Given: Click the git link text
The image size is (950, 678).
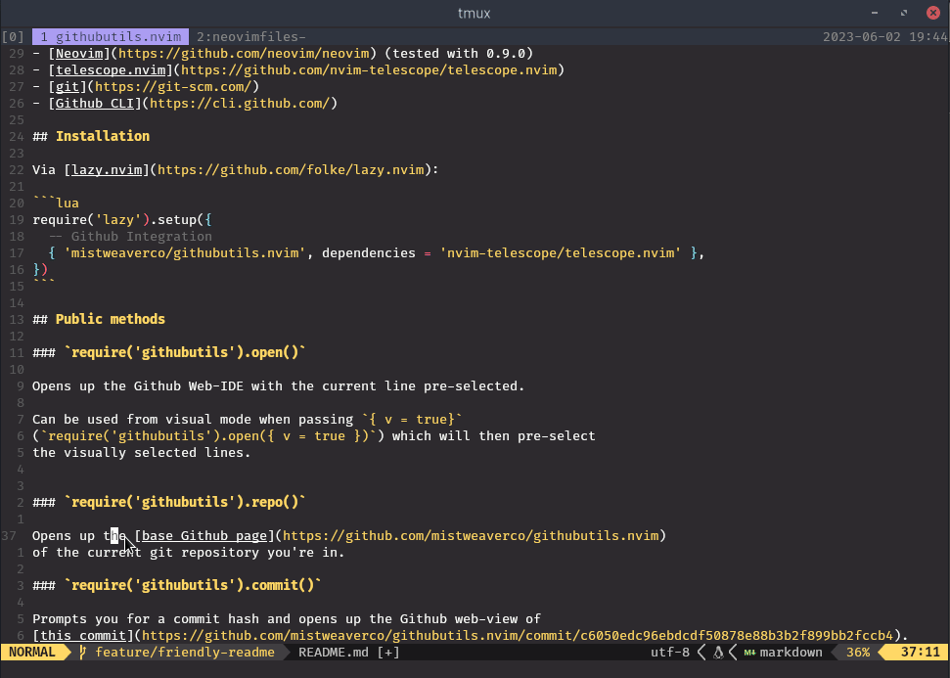Looking at the screenshot, I should click(68, 87).
